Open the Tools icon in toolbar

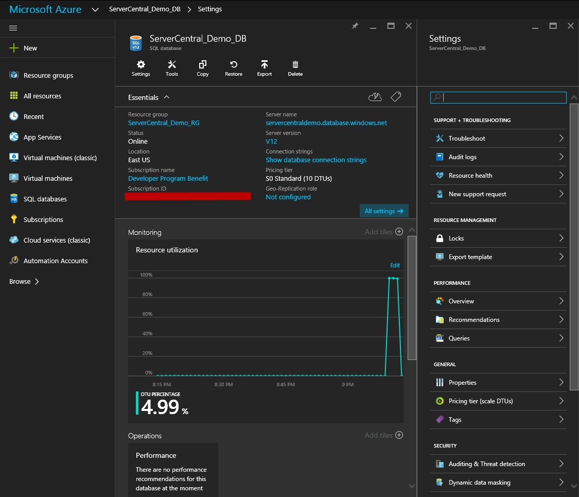(172, 68)
